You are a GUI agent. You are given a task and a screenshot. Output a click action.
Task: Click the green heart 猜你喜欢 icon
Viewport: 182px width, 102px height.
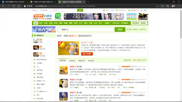129,10
